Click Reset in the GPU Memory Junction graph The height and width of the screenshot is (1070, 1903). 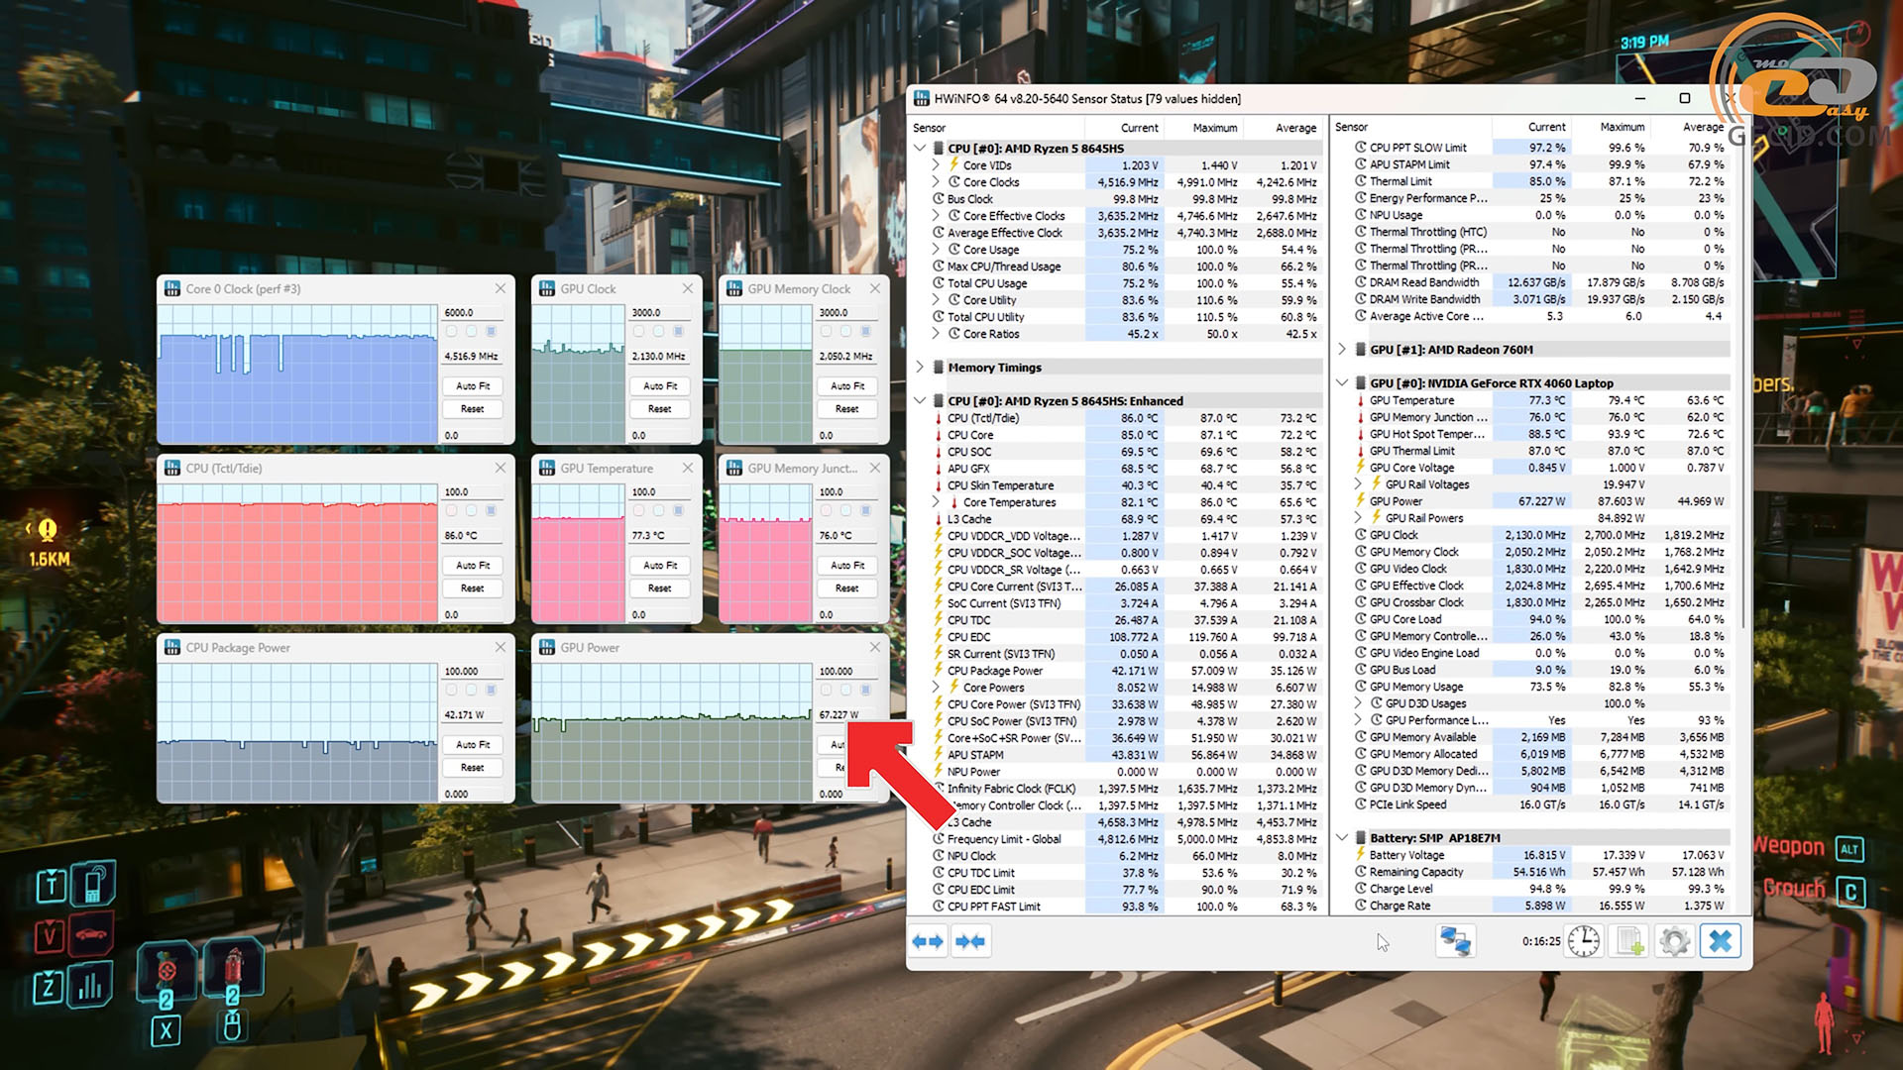tap(847, 588)
